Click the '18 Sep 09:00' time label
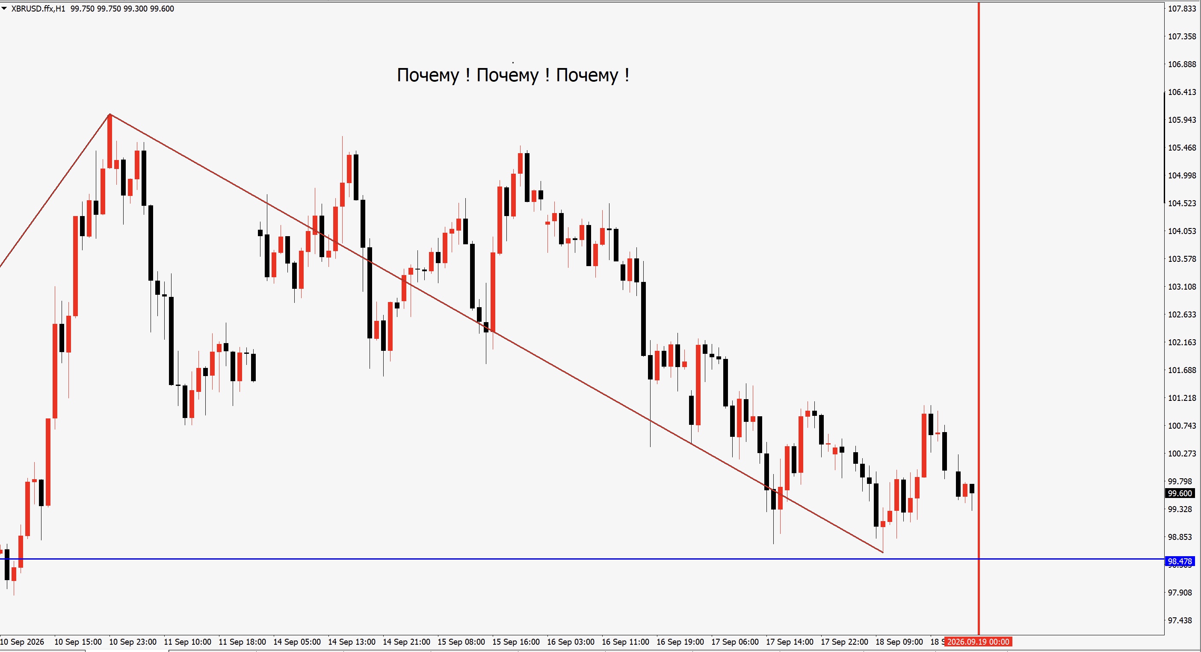Screen dimensions: 1201x652 tap(899, 642)
